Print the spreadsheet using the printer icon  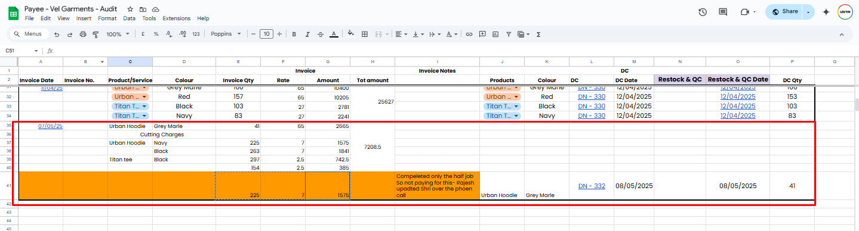82,35
